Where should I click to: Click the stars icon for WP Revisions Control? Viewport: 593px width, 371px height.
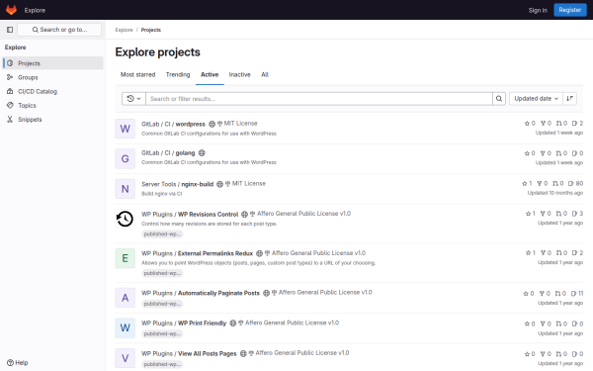point(529,214)
